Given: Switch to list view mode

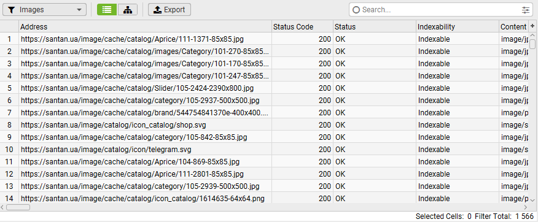Looking at the screenshot, I should [x=107, y=10].
